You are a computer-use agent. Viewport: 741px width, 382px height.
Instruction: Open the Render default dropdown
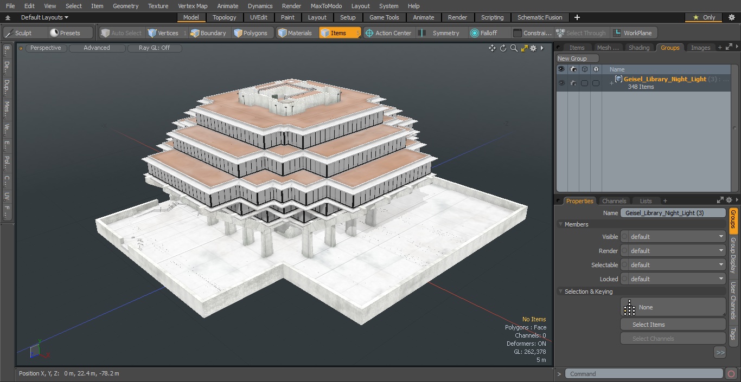coord(677,251)
